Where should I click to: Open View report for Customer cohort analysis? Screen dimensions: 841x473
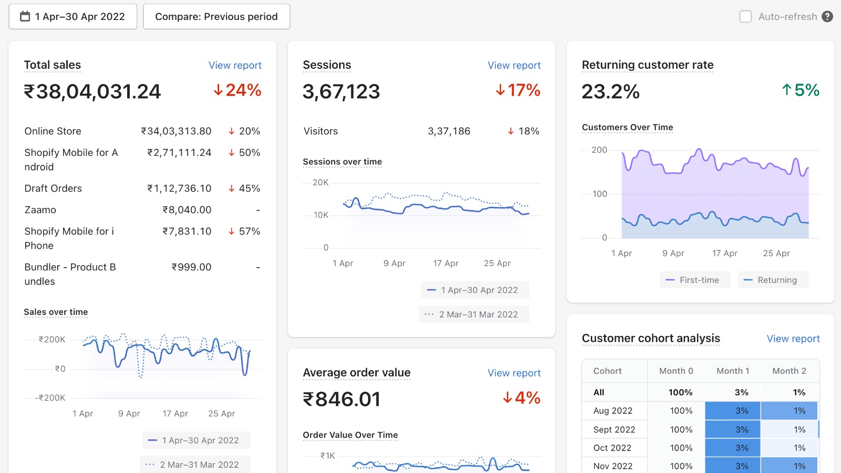pyautogui.click(x=793, y=339)
